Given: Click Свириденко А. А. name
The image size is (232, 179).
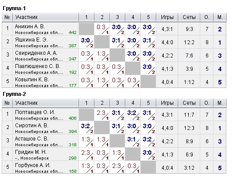Looking at the screenshot, I should (x=36, y=53).
